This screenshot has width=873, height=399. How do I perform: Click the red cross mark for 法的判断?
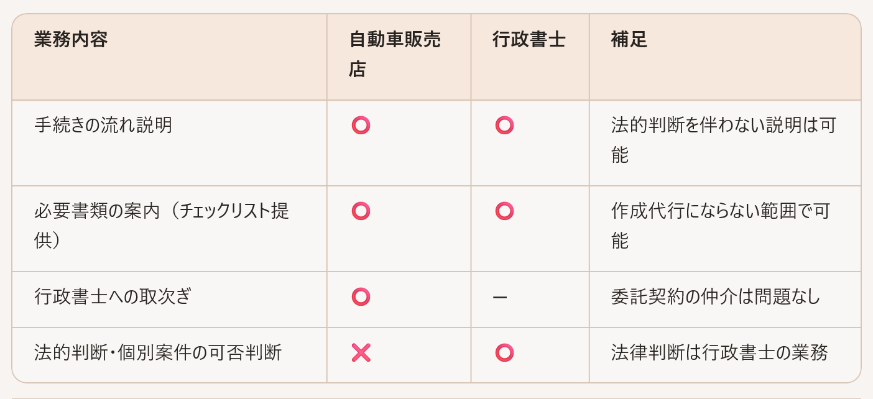361,353
